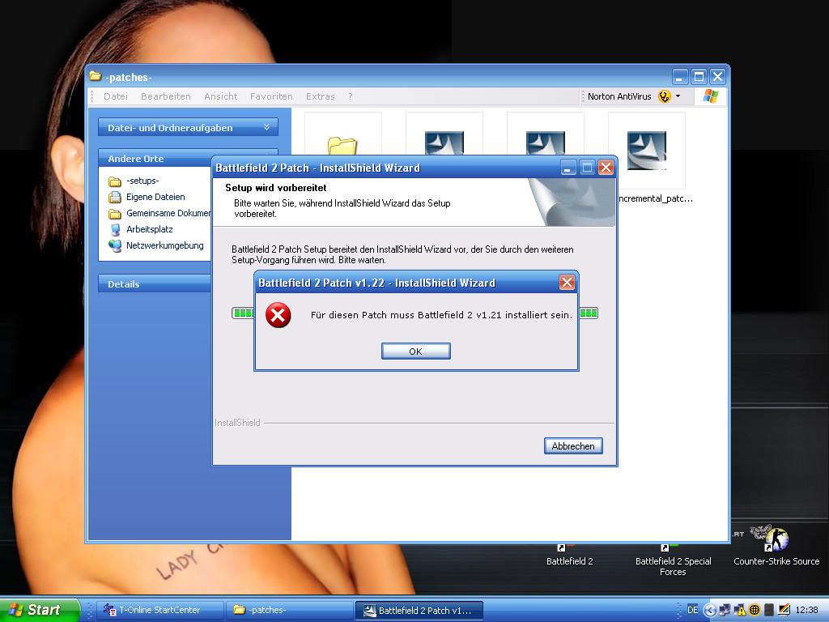829x622 pixels.
Task: Click network warning tray icon
Action: click(x=739, y=611)
